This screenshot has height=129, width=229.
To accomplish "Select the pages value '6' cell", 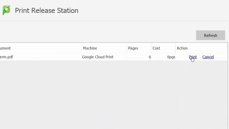I will (150, 57).
